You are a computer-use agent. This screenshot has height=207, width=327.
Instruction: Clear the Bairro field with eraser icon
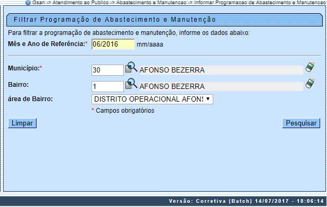pyautogui.click(x=310, y=84)
